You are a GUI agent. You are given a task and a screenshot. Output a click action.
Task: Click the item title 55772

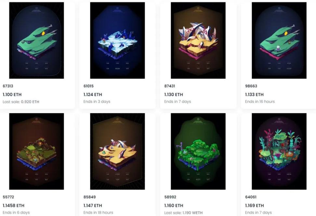coord(8,197)
